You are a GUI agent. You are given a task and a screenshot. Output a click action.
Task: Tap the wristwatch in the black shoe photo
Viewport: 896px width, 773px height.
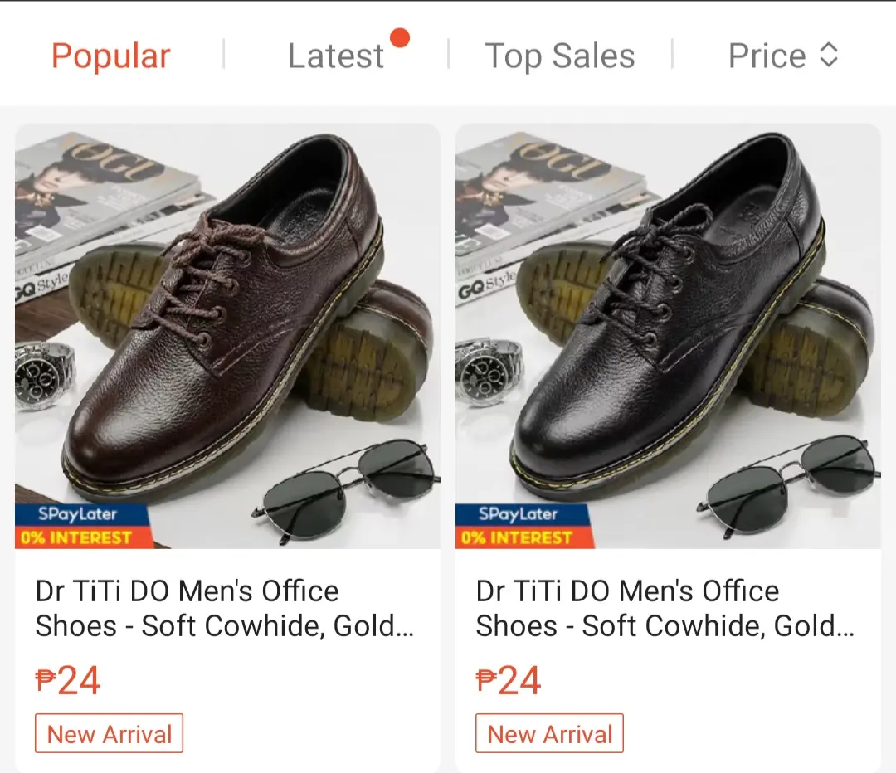click(489, 372)
